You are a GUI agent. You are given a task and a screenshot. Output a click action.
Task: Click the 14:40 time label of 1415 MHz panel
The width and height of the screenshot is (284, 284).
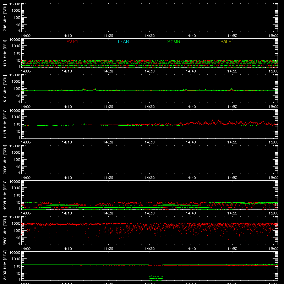click(x=191, y=142)
